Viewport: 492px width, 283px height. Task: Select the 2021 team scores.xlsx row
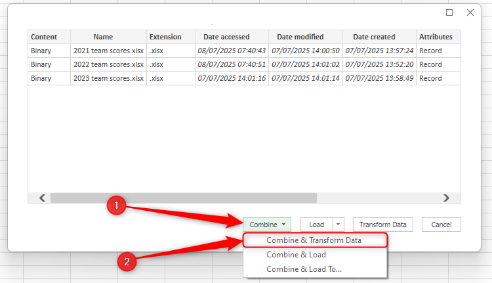pos(108,51)
